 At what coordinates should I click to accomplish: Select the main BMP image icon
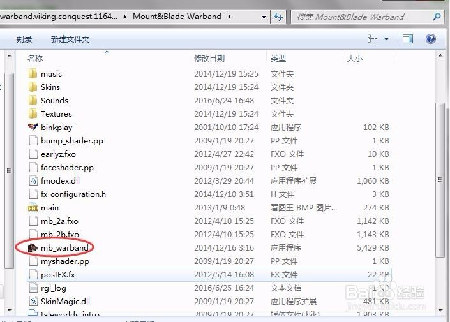33,208
